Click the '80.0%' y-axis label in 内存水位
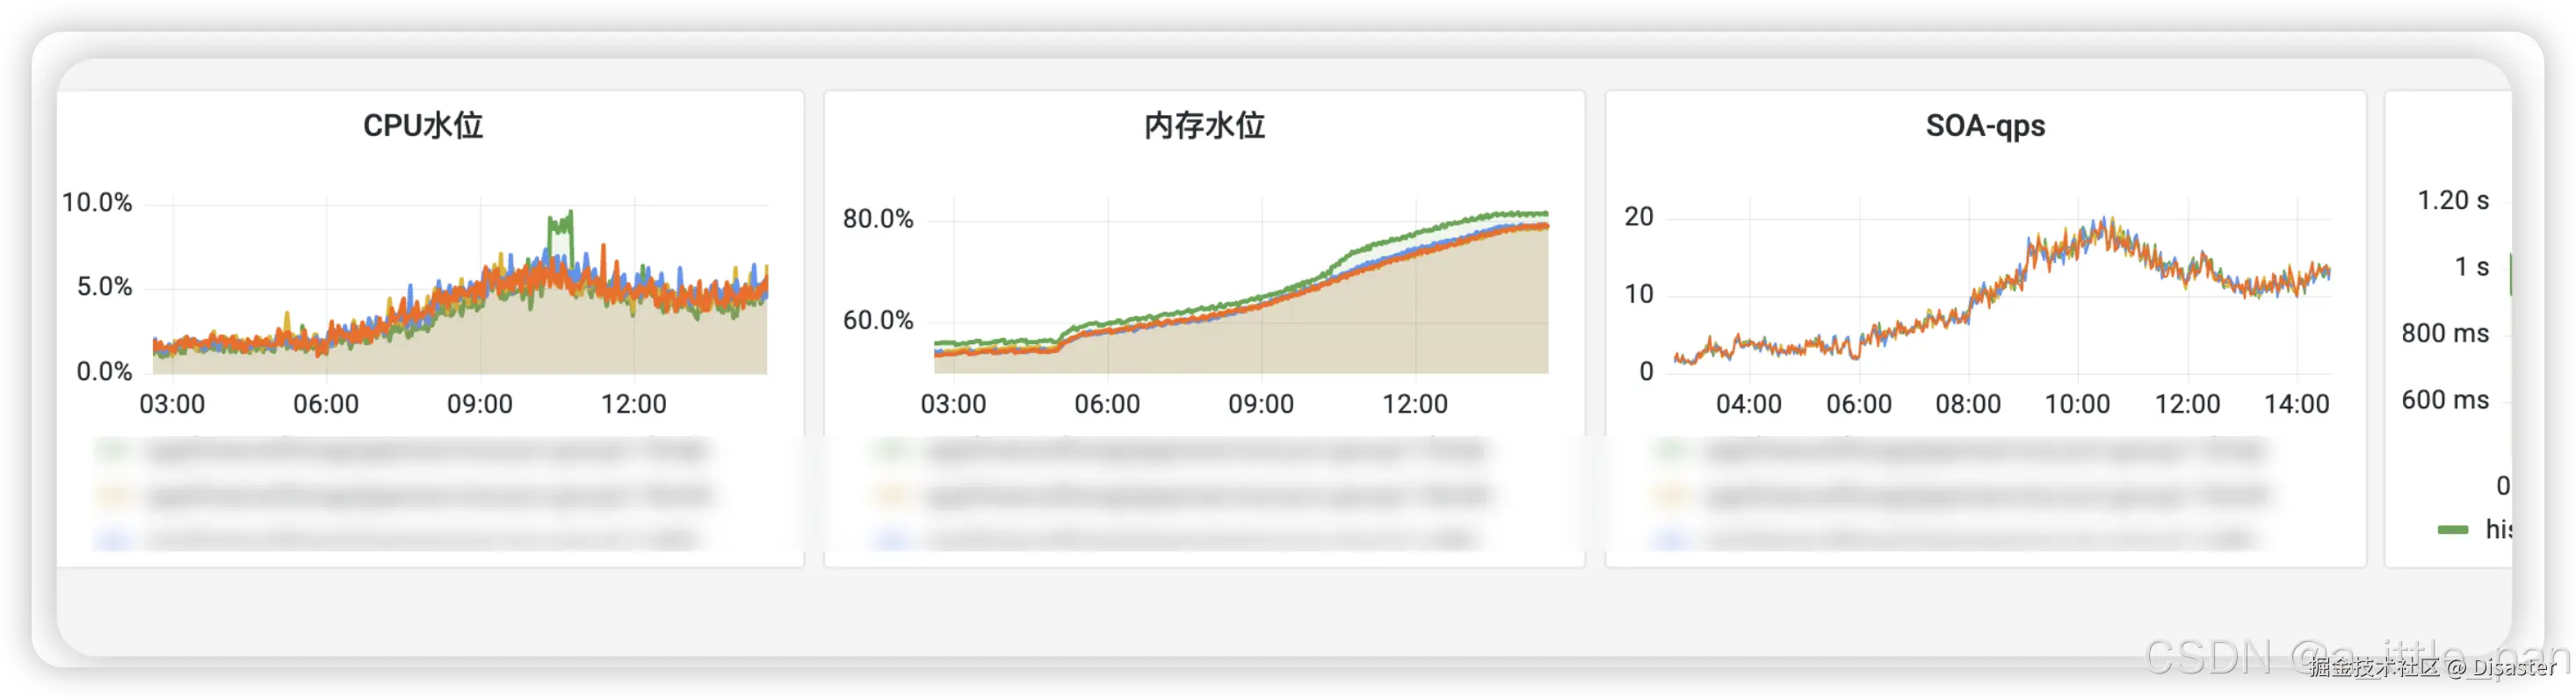The height and width of the screenshot is (699, 2576). tap(878, 219)
